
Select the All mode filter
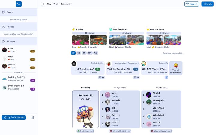click(x=73, y=53)
